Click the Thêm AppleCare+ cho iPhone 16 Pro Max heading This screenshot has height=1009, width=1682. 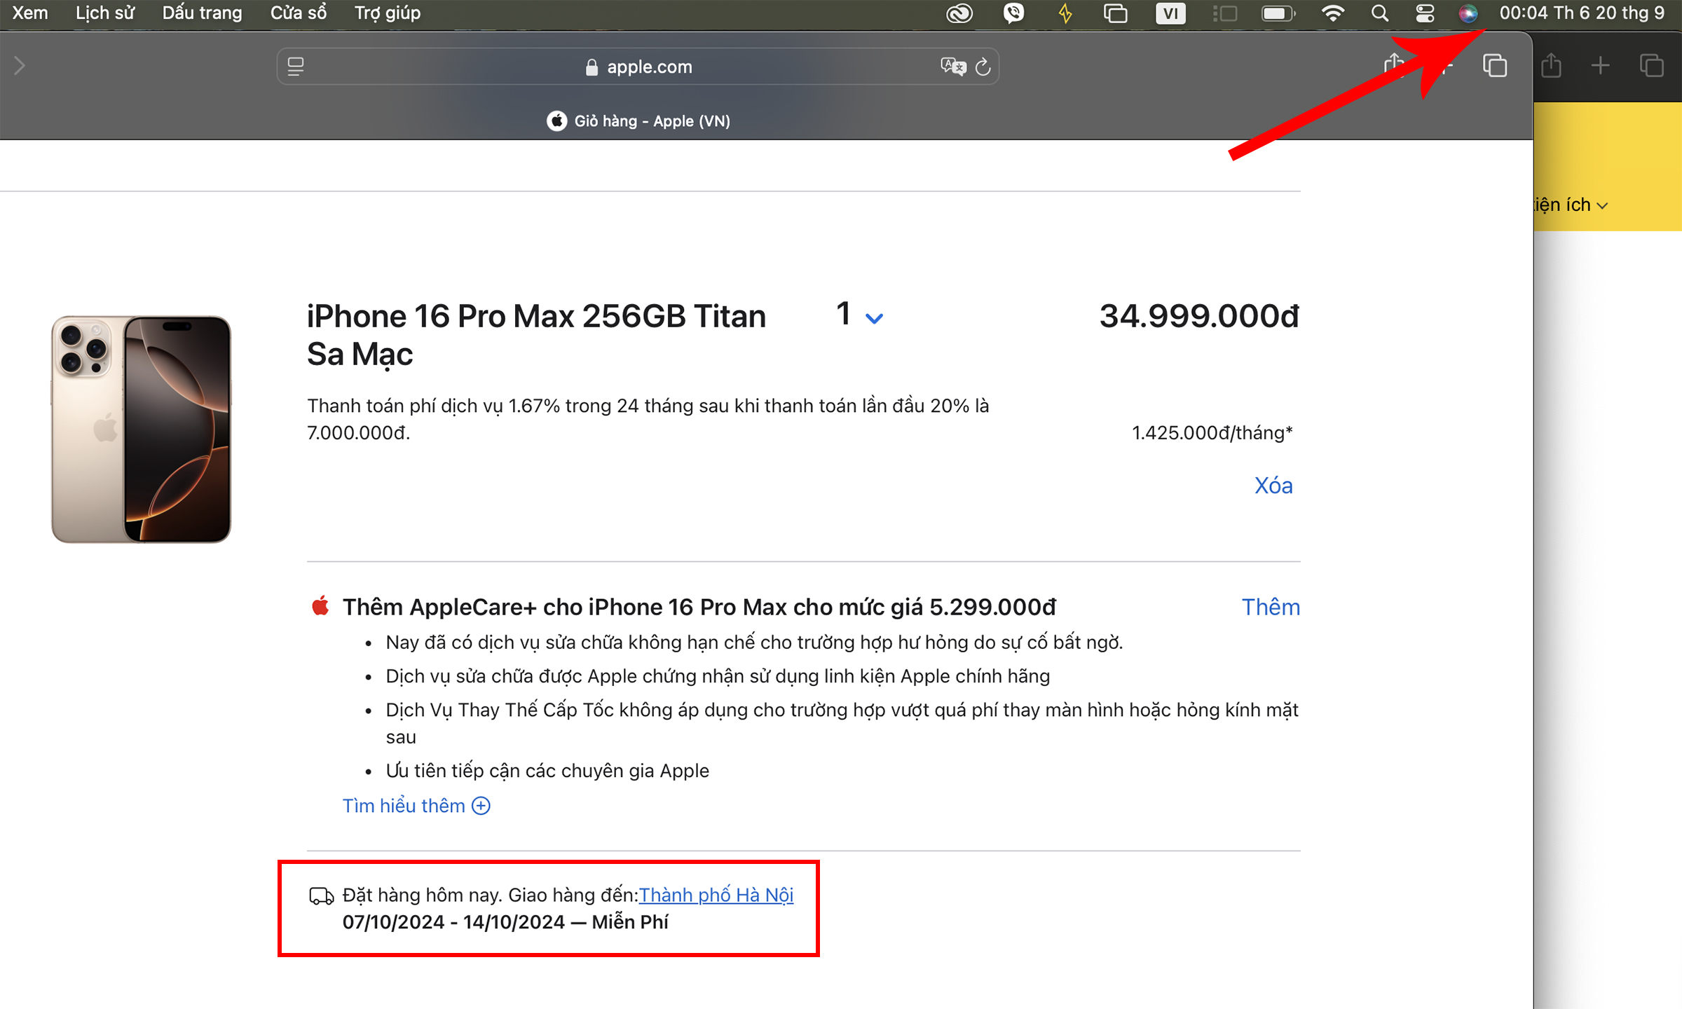pyautogui.click(x=699, y=607)
